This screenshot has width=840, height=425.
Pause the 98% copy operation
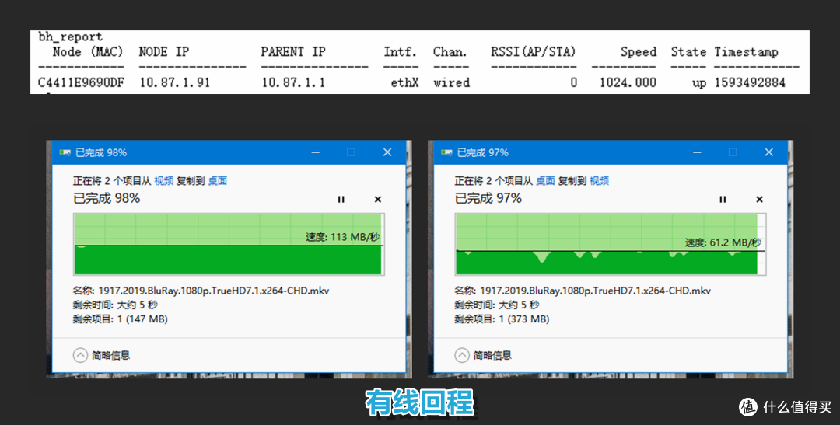click(x=341, y=199)
